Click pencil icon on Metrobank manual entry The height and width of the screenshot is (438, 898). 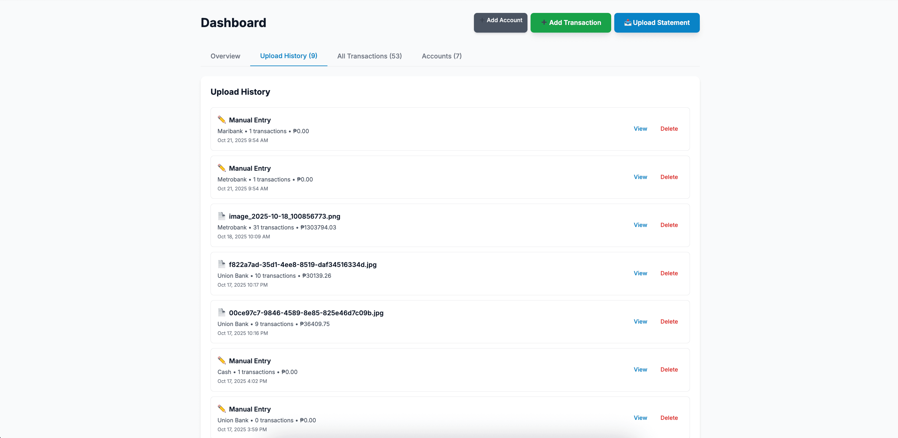click(221, 168)
